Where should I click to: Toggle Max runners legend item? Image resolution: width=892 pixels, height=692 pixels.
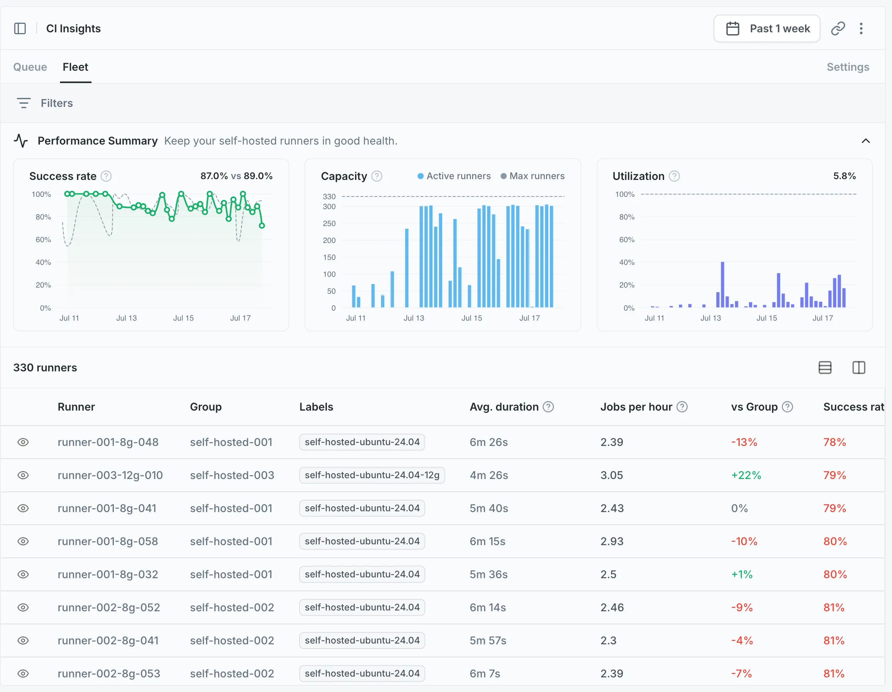[533, 176]
